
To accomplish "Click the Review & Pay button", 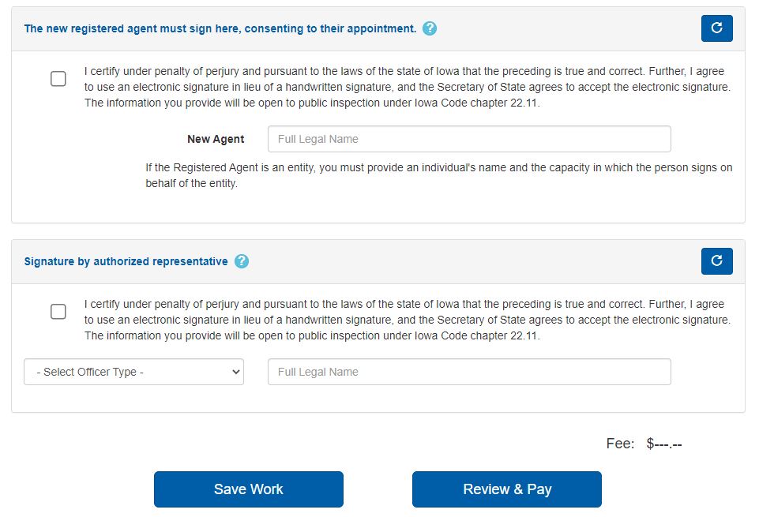I will [x=505, y=489].
